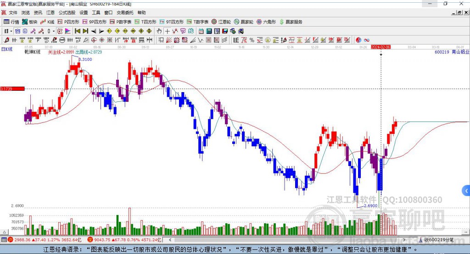Select the 2024-02-06 date marker

click(380, 47)
